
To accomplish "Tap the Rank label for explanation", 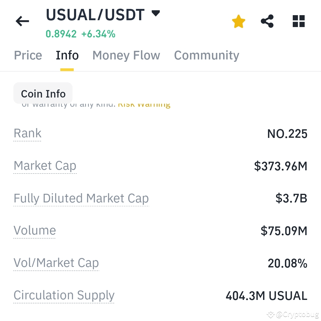I will pos(27,133).
